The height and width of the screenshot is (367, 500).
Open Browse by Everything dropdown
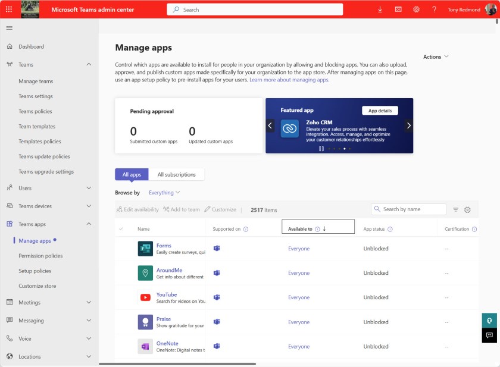pos(164,192)
